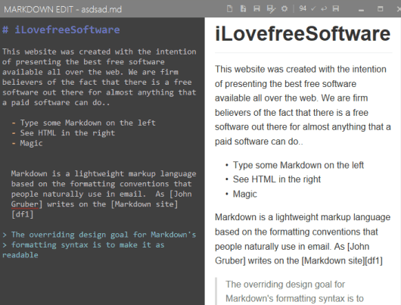Image resolution: width=401 pixels, height=305 pixels.
Task: Click the Save As icon with pencil
Action: pyautogui.click(x=271, y=9)
